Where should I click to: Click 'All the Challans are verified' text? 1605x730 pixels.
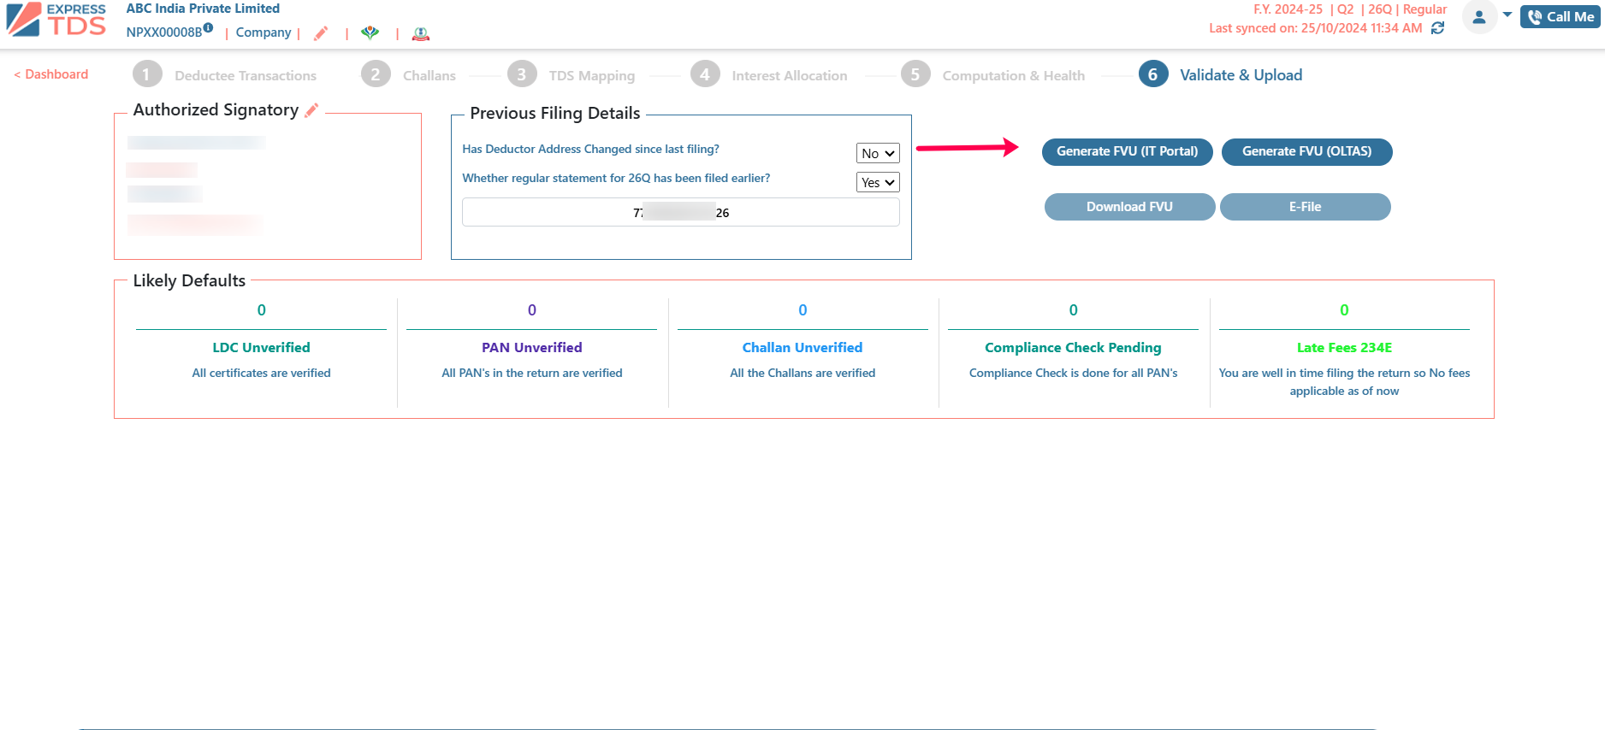(x=802, y=373)
